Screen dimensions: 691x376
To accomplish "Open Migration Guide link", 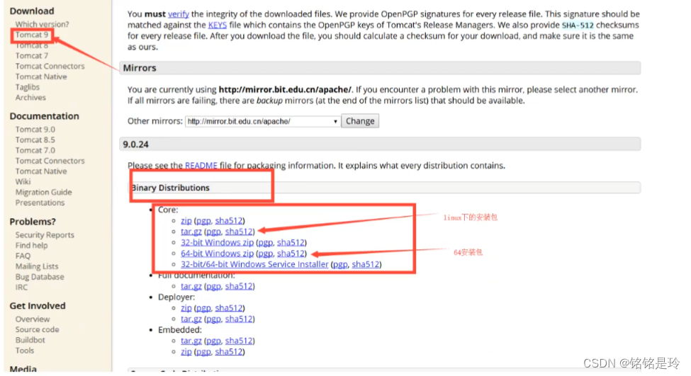I will (44, 193).
